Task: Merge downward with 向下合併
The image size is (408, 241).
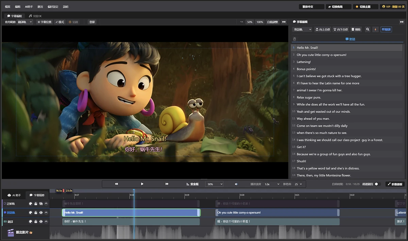Action: pos(341,30)
